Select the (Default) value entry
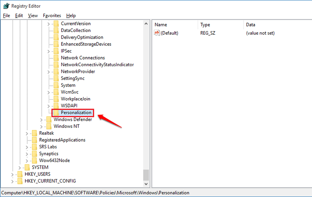Image resolution: width=312 pixels, height=197 pixels. (x=169, y=33)
